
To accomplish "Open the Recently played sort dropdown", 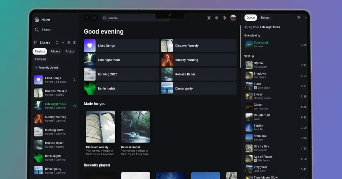I will click(46, 68).
